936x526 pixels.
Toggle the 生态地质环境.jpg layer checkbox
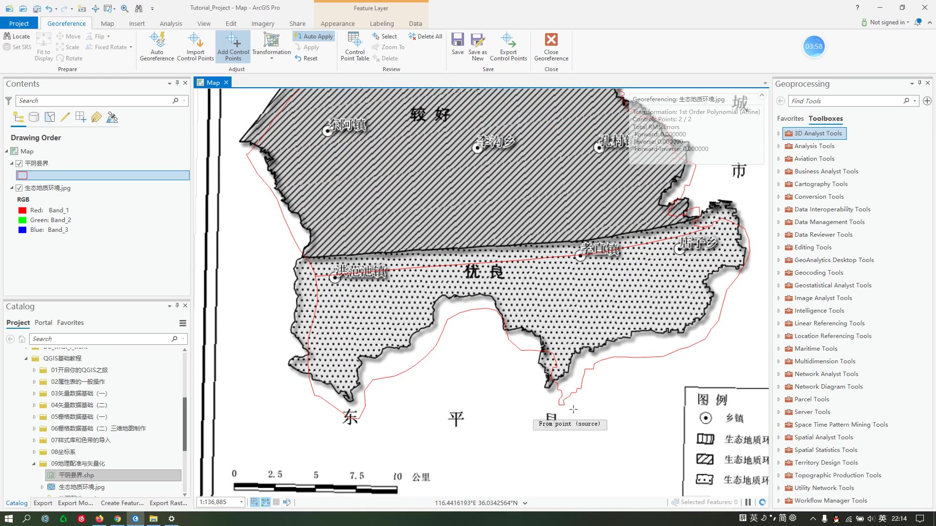[19, 188]
